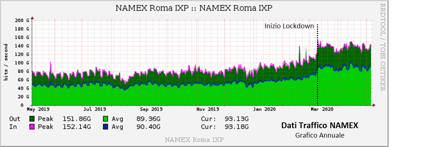
Task: Click the 'Mar 2020' x-axis label
Action: click(x=322, y=109)
